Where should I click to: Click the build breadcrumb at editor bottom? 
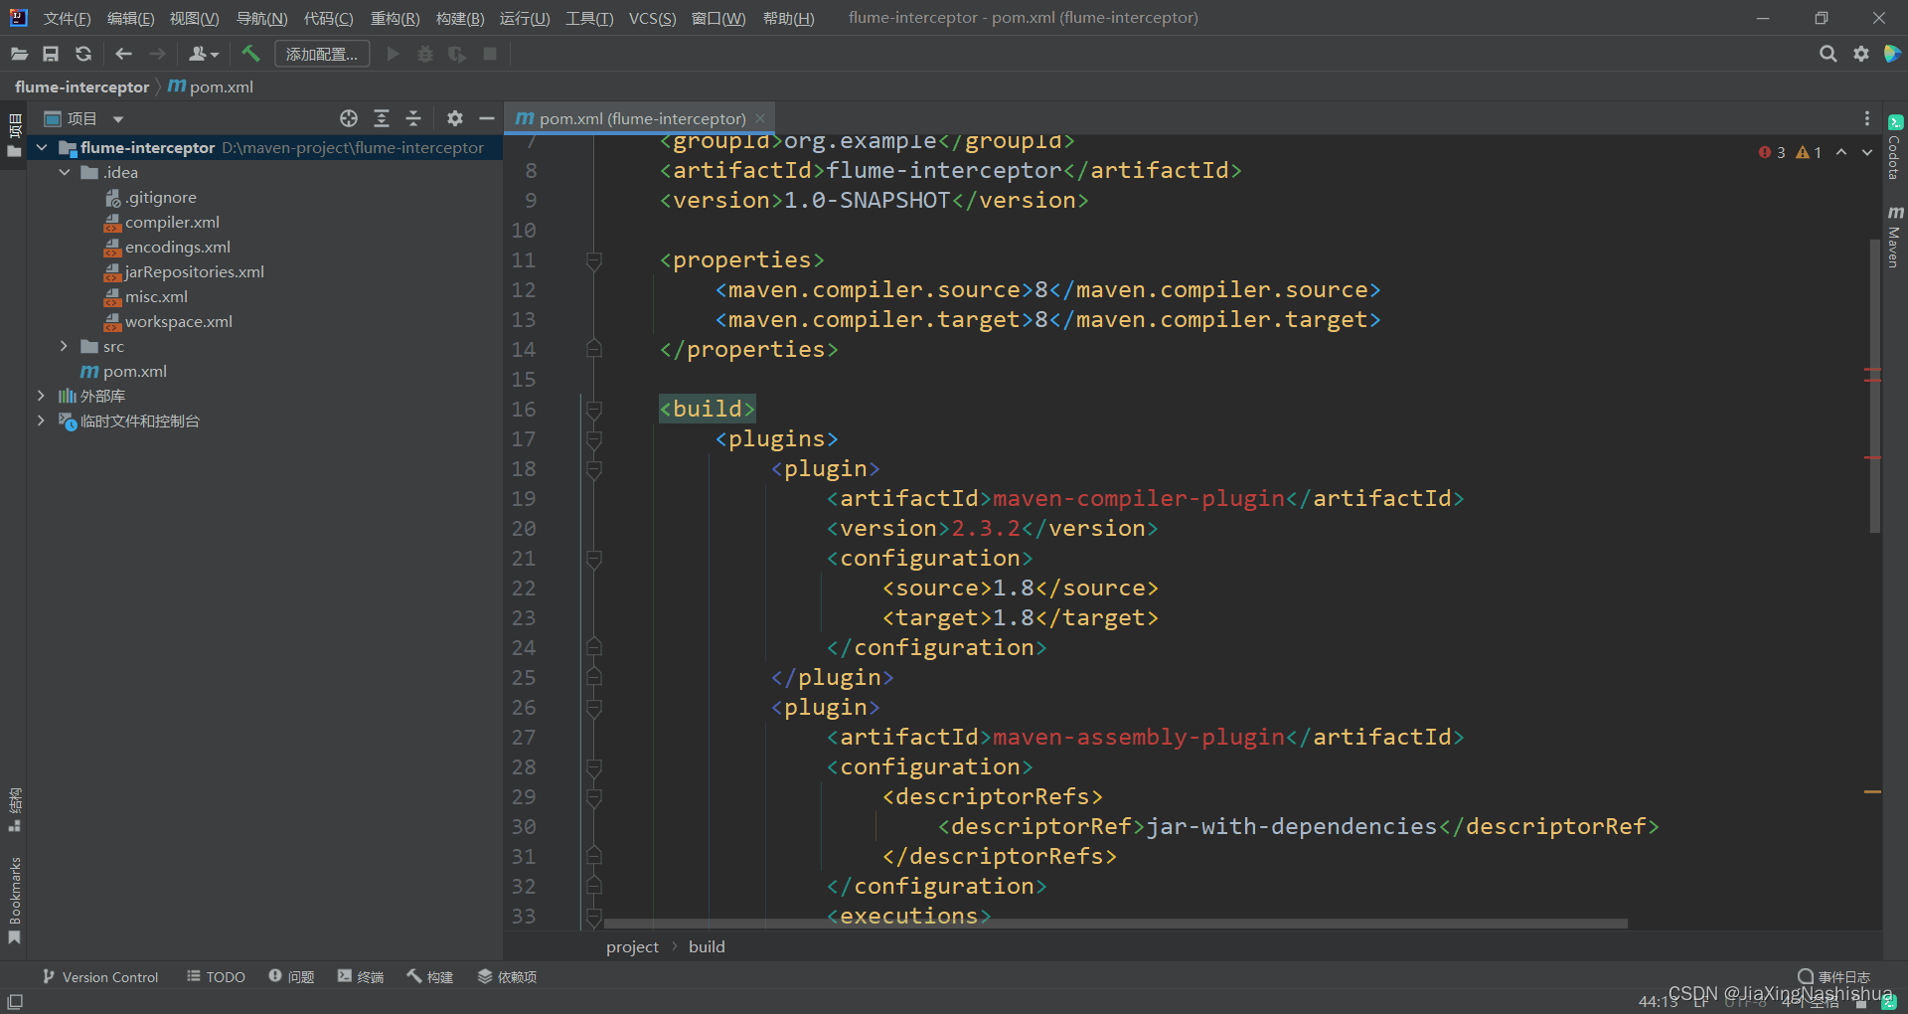coord(707,946)
